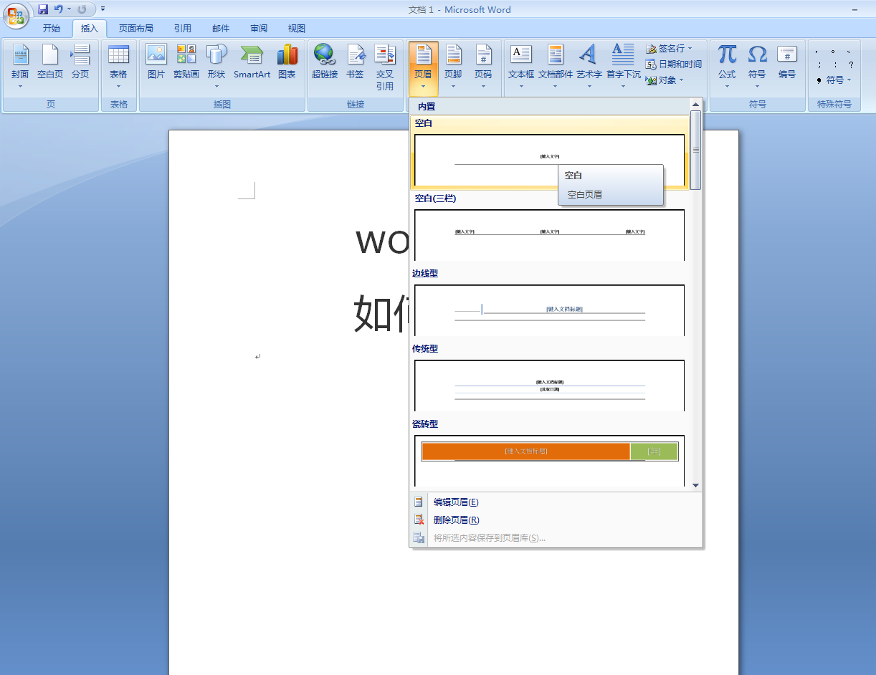
Task: Undo last action in quick access toolbar
Action: coord(59,9)
